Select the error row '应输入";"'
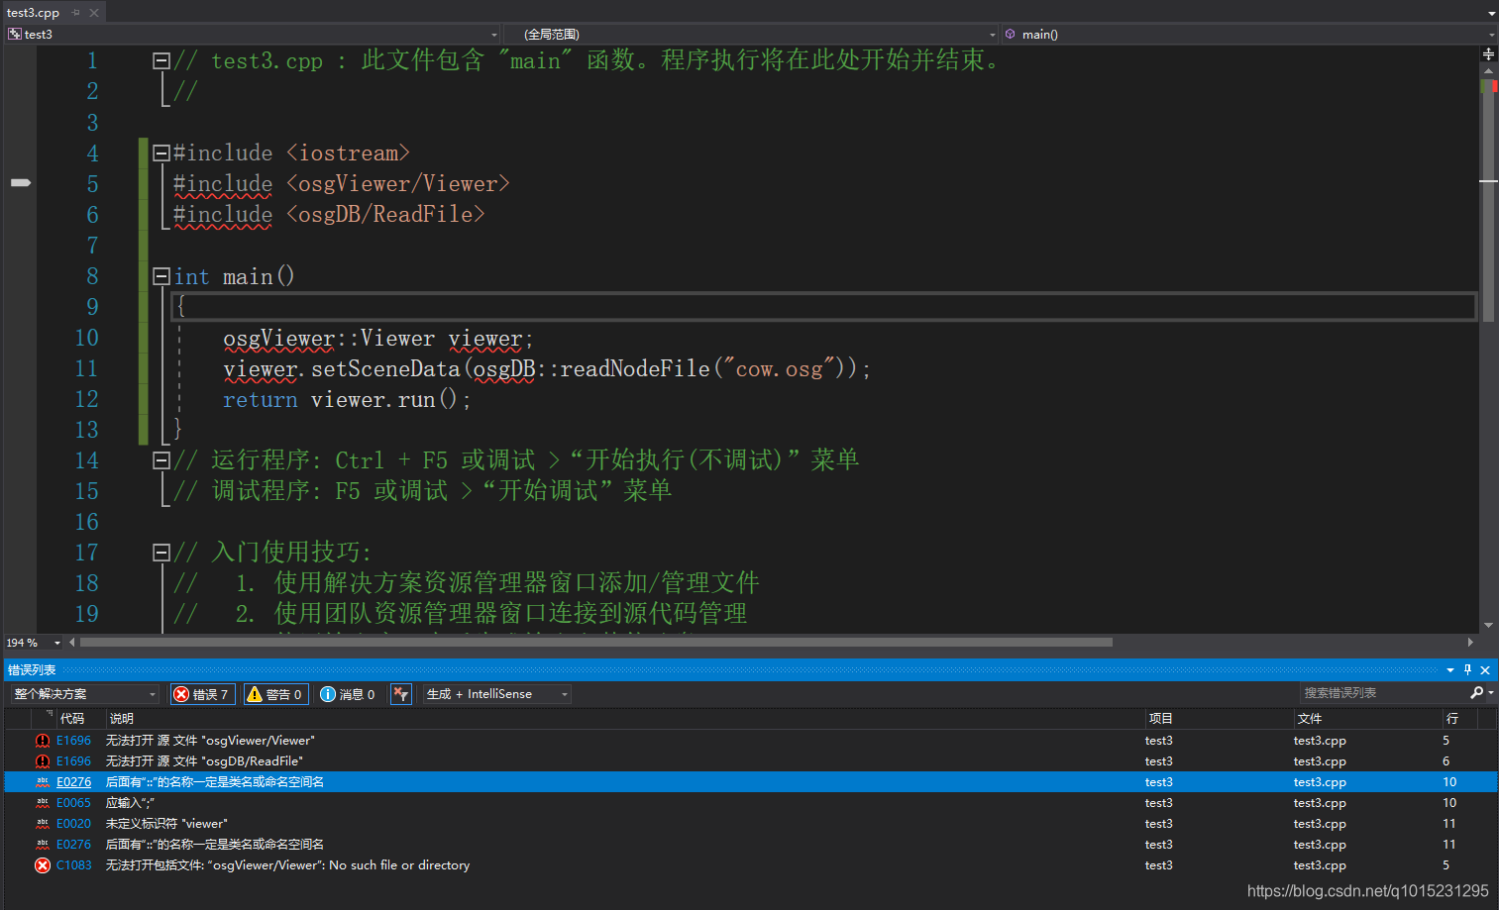Screen dimensions: 1499x910 coord(749,803)
